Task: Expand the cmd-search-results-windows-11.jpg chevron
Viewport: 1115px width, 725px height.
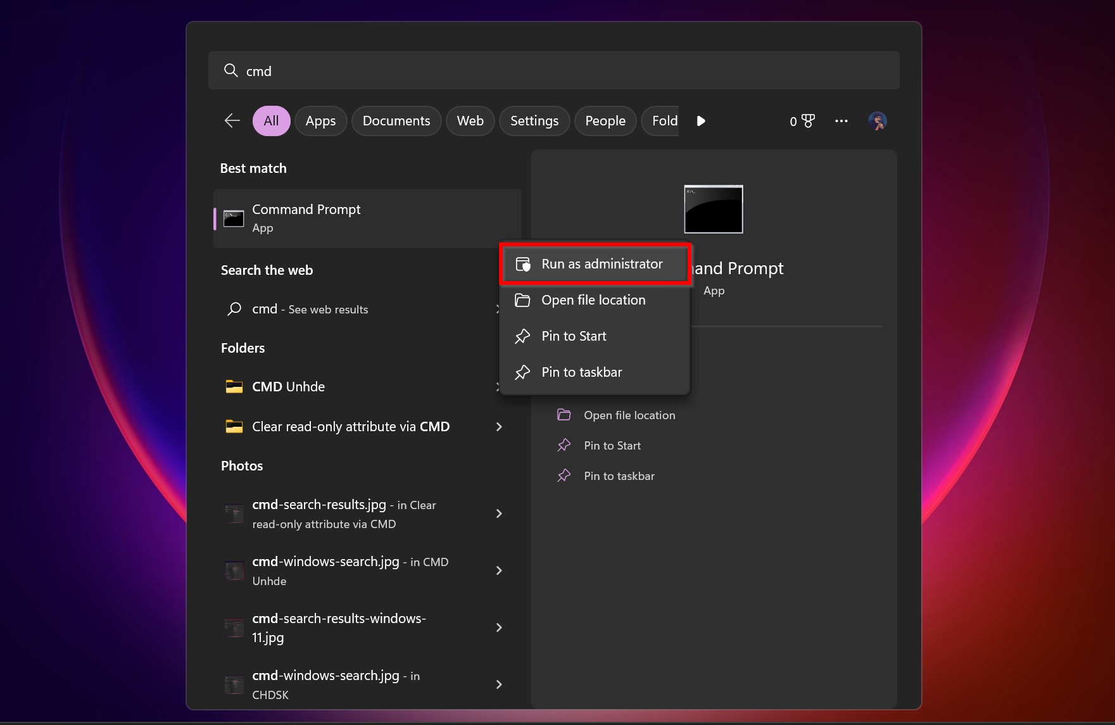Action: pyautogui.click(x=499, y=627)
